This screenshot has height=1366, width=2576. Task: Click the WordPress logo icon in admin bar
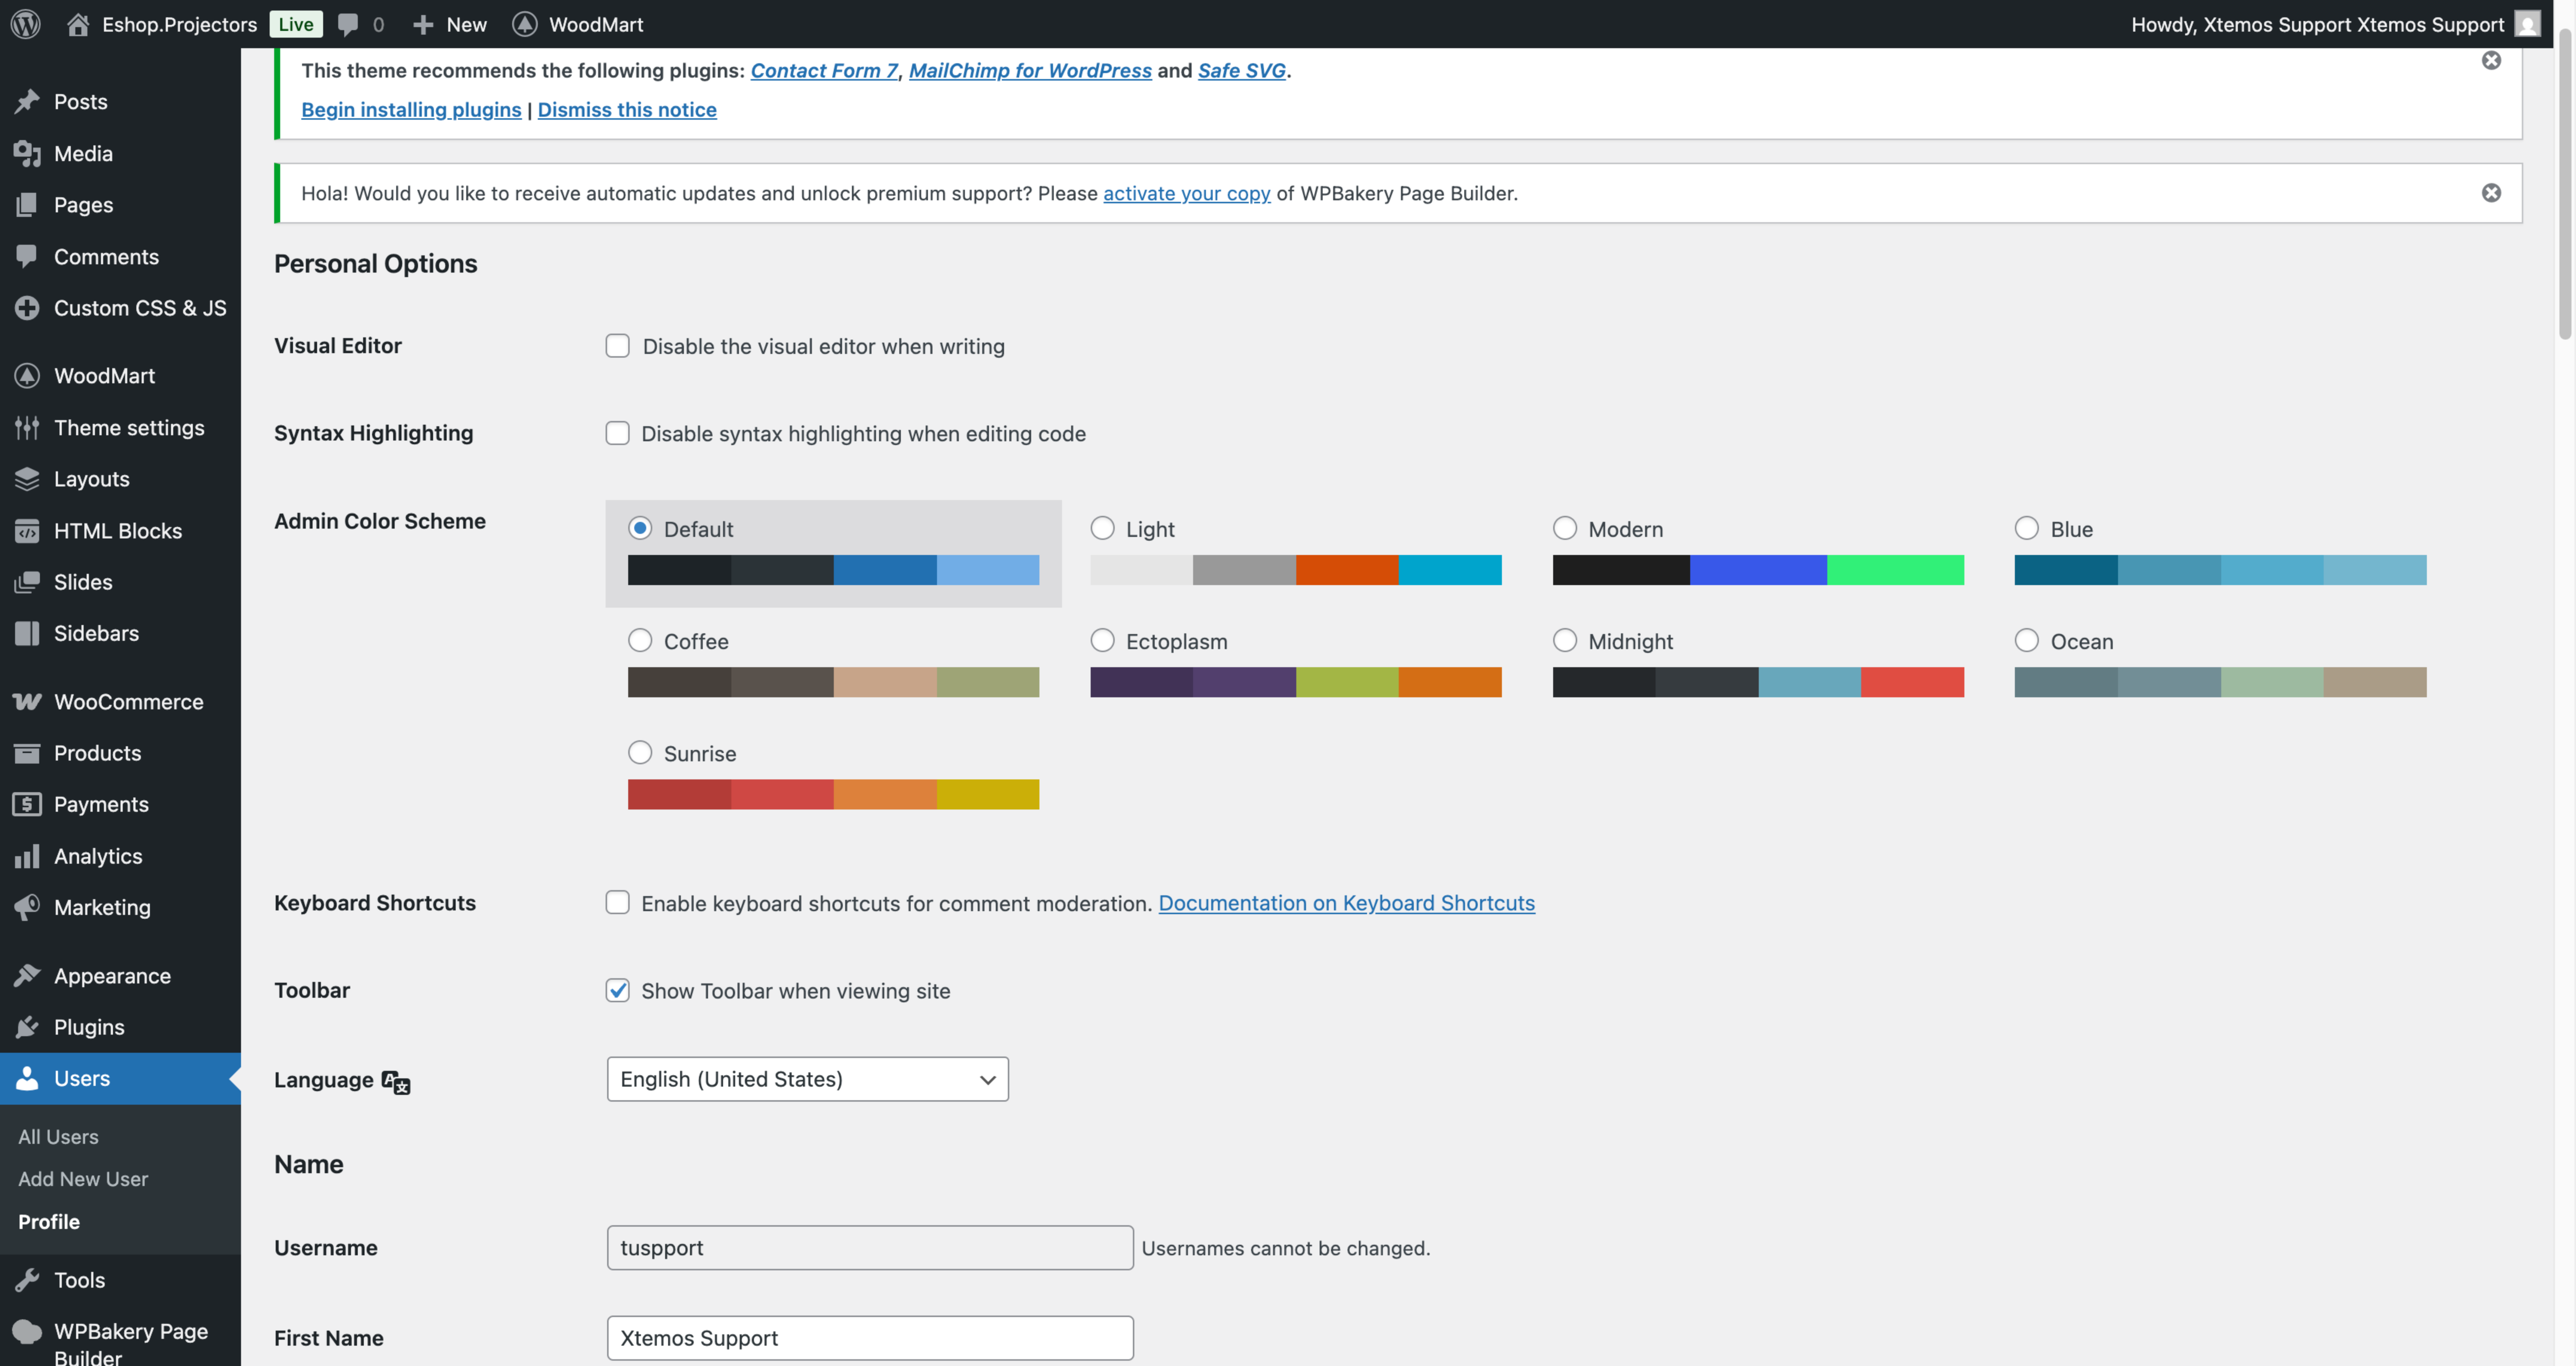pyautogui.click(x=26, y=24)
